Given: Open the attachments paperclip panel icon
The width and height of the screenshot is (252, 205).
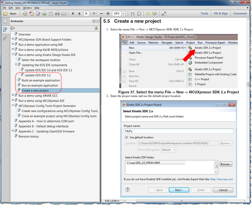Looking at the screenshot, I should (5, 38).
